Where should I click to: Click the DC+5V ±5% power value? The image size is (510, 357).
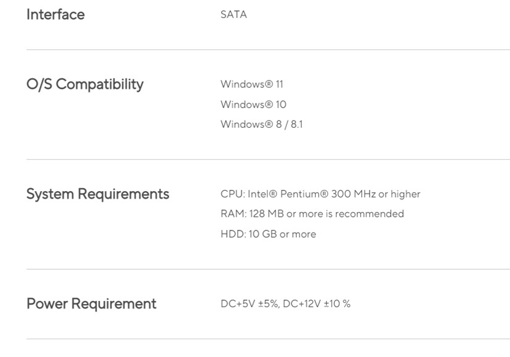click(249, 304)
